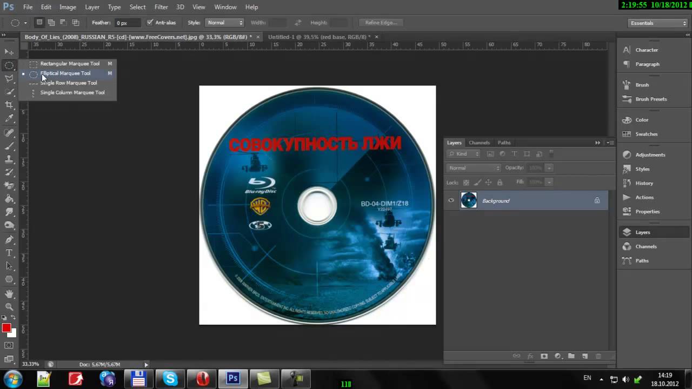Select the Crop tool

click(9, 105)
